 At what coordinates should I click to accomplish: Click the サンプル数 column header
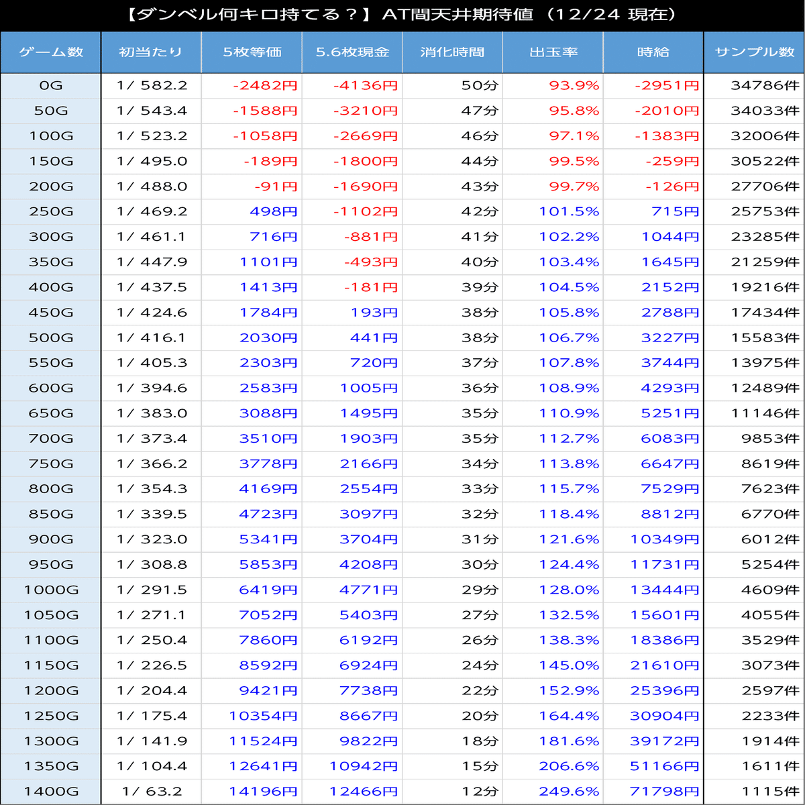coord(754,52)
